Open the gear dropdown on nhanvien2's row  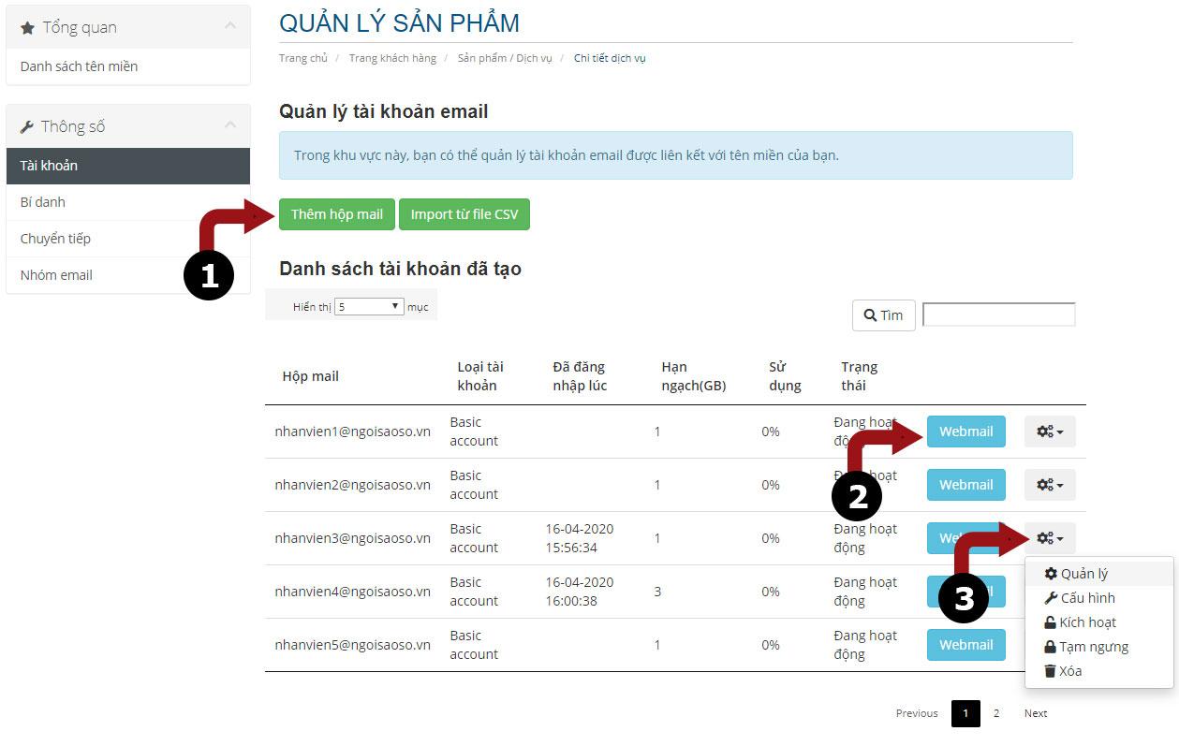(1049, 485)
